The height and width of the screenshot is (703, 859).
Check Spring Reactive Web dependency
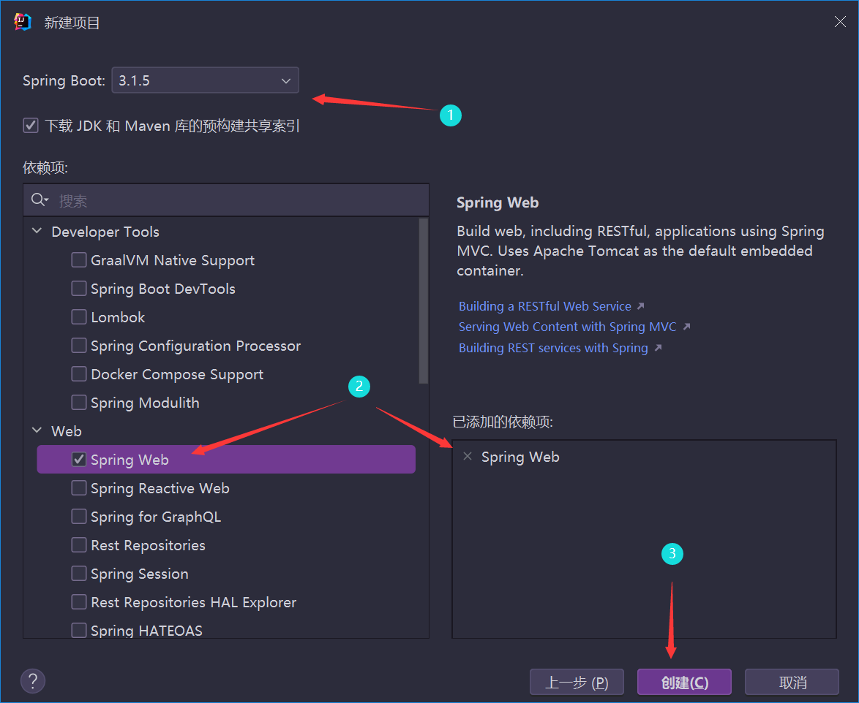pyautogui.click(x=79, y=487)
